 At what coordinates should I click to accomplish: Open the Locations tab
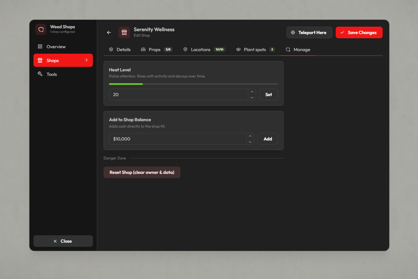(x=204, y=50)
